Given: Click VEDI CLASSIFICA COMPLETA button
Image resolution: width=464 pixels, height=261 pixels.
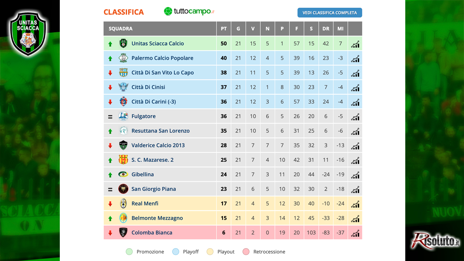Looking at the screenshot, I should click(x=330, y=13).
